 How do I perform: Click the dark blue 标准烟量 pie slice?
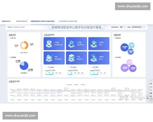pyautogui.click(x=24, y=67)
